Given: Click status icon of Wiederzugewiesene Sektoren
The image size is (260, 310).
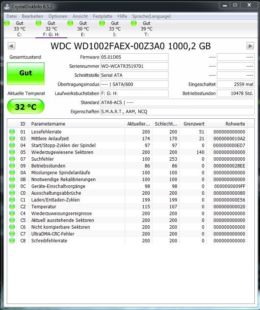Looking at the screenshot, I should [12, 152].
